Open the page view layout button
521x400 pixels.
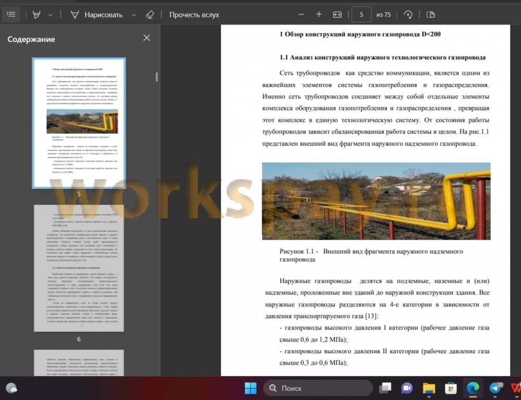431,15
